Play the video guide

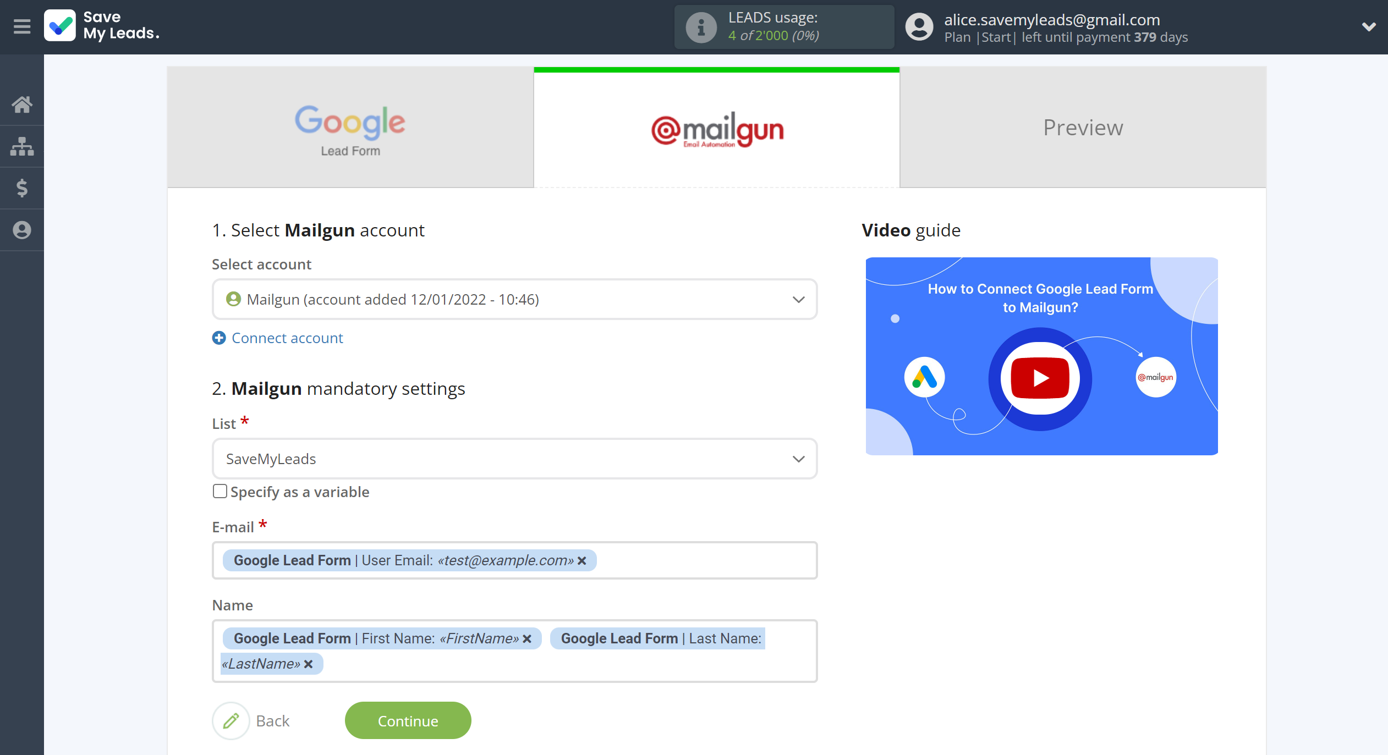click(1040, 378)
